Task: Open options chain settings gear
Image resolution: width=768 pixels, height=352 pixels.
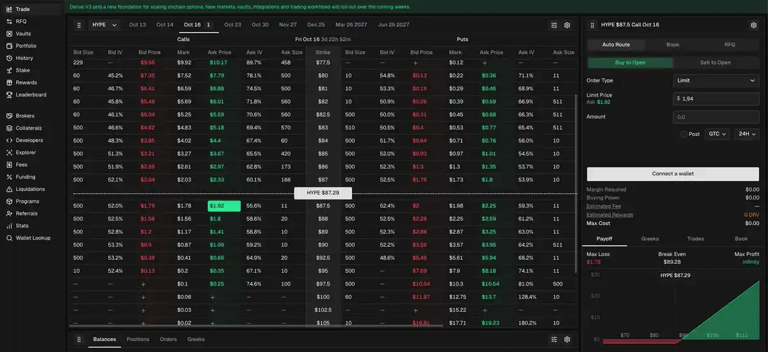Action: 567,25
